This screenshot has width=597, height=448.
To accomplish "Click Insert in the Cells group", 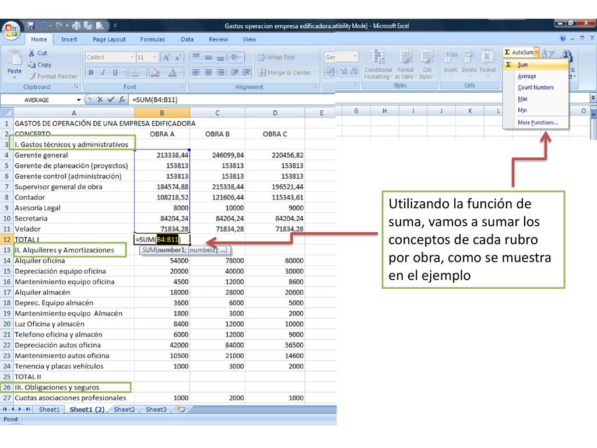I will coord(451,62).
